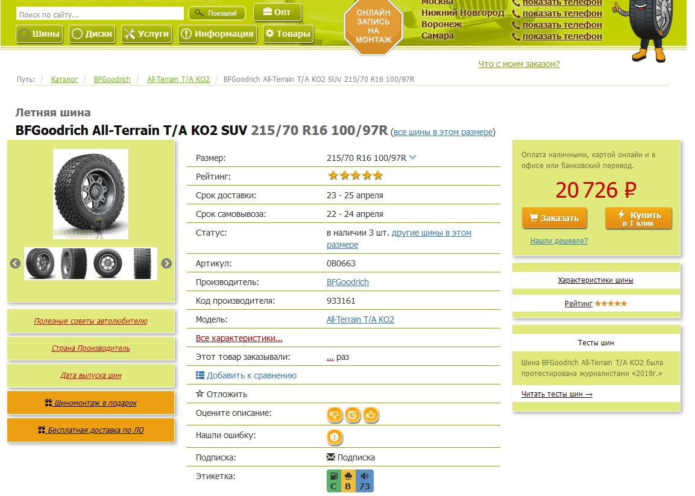Open the Информация menu

tap(217, 34)
